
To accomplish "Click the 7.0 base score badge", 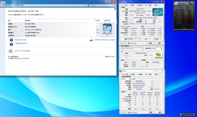I will tap(107, 28).
